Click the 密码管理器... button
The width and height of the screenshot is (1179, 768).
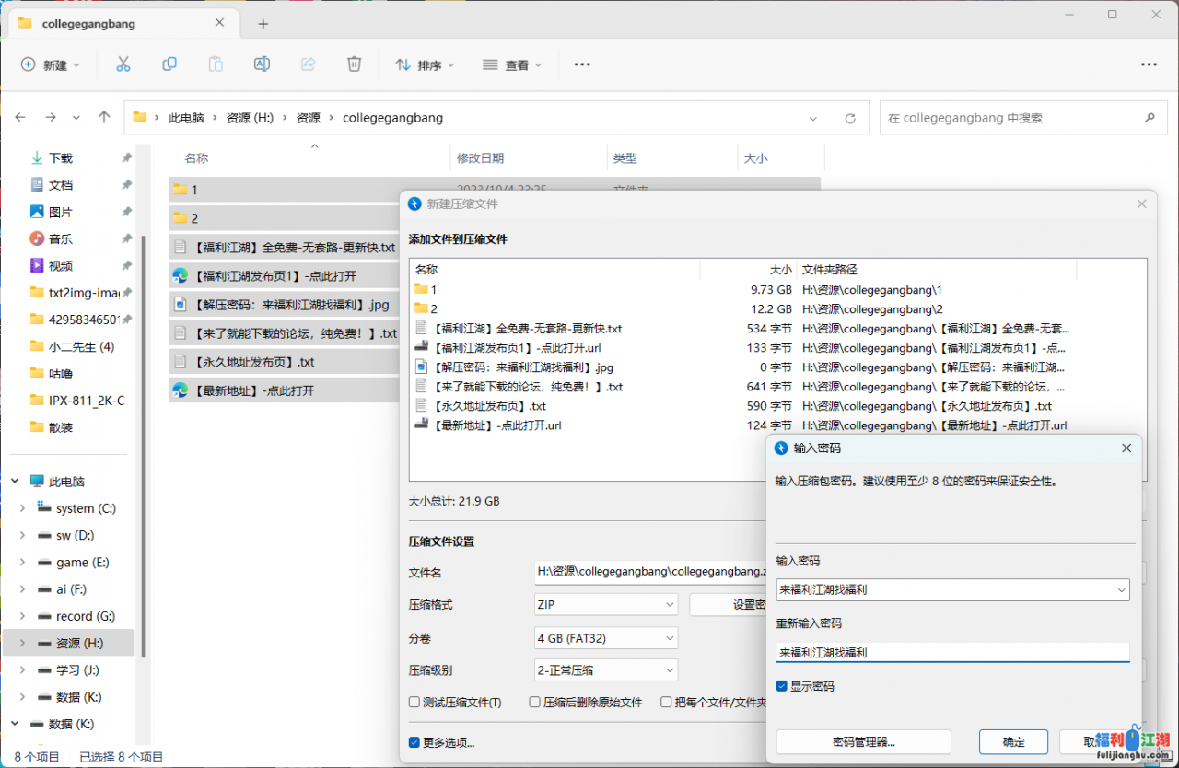pos(863,742)
